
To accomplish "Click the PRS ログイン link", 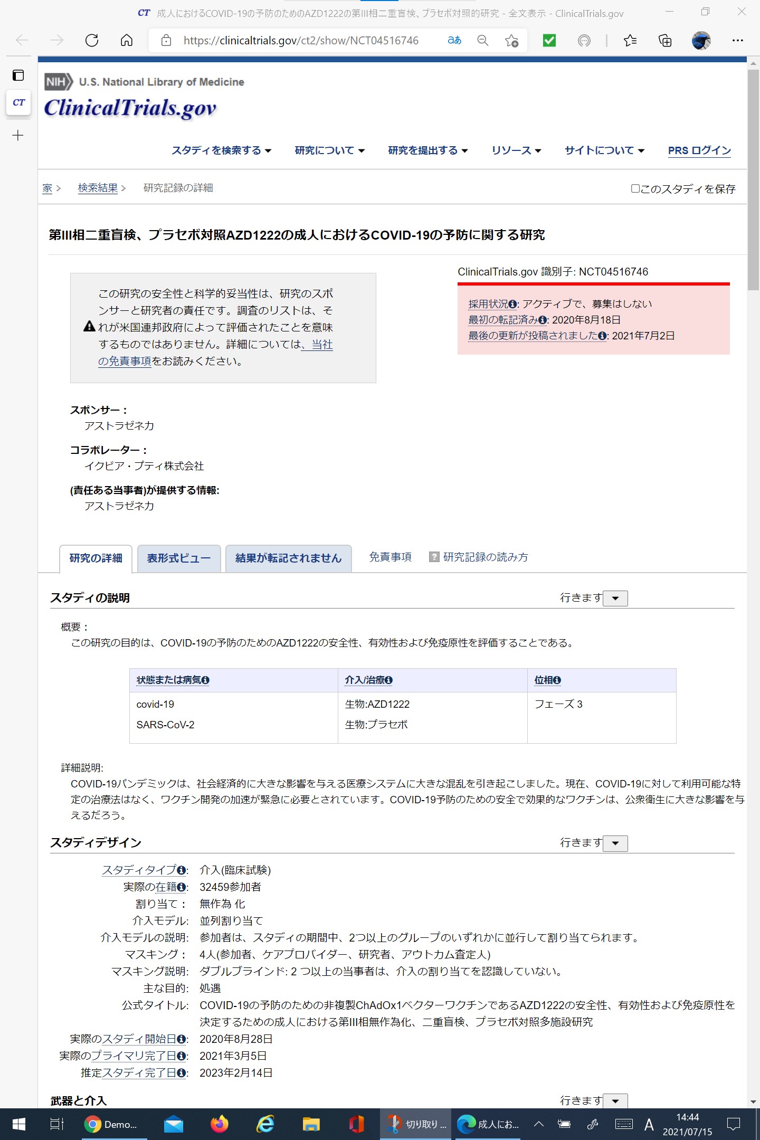I will point(700,150).
